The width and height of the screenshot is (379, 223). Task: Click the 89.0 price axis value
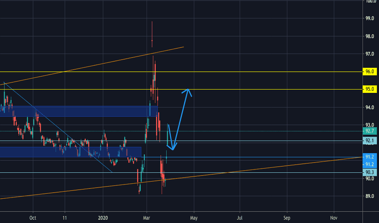tap(370, 196)
